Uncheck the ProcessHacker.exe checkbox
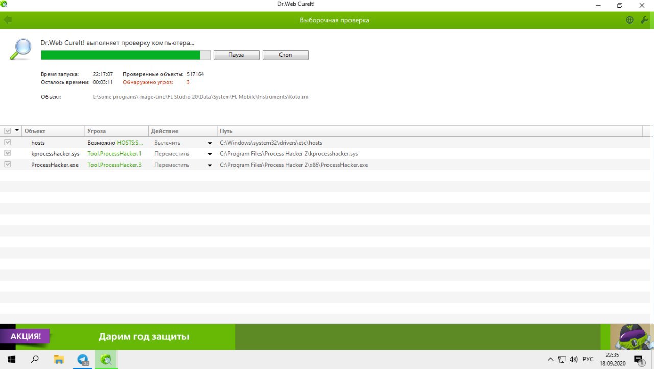Viewport: 654px width, 369px height. click(x=7, y=165)
